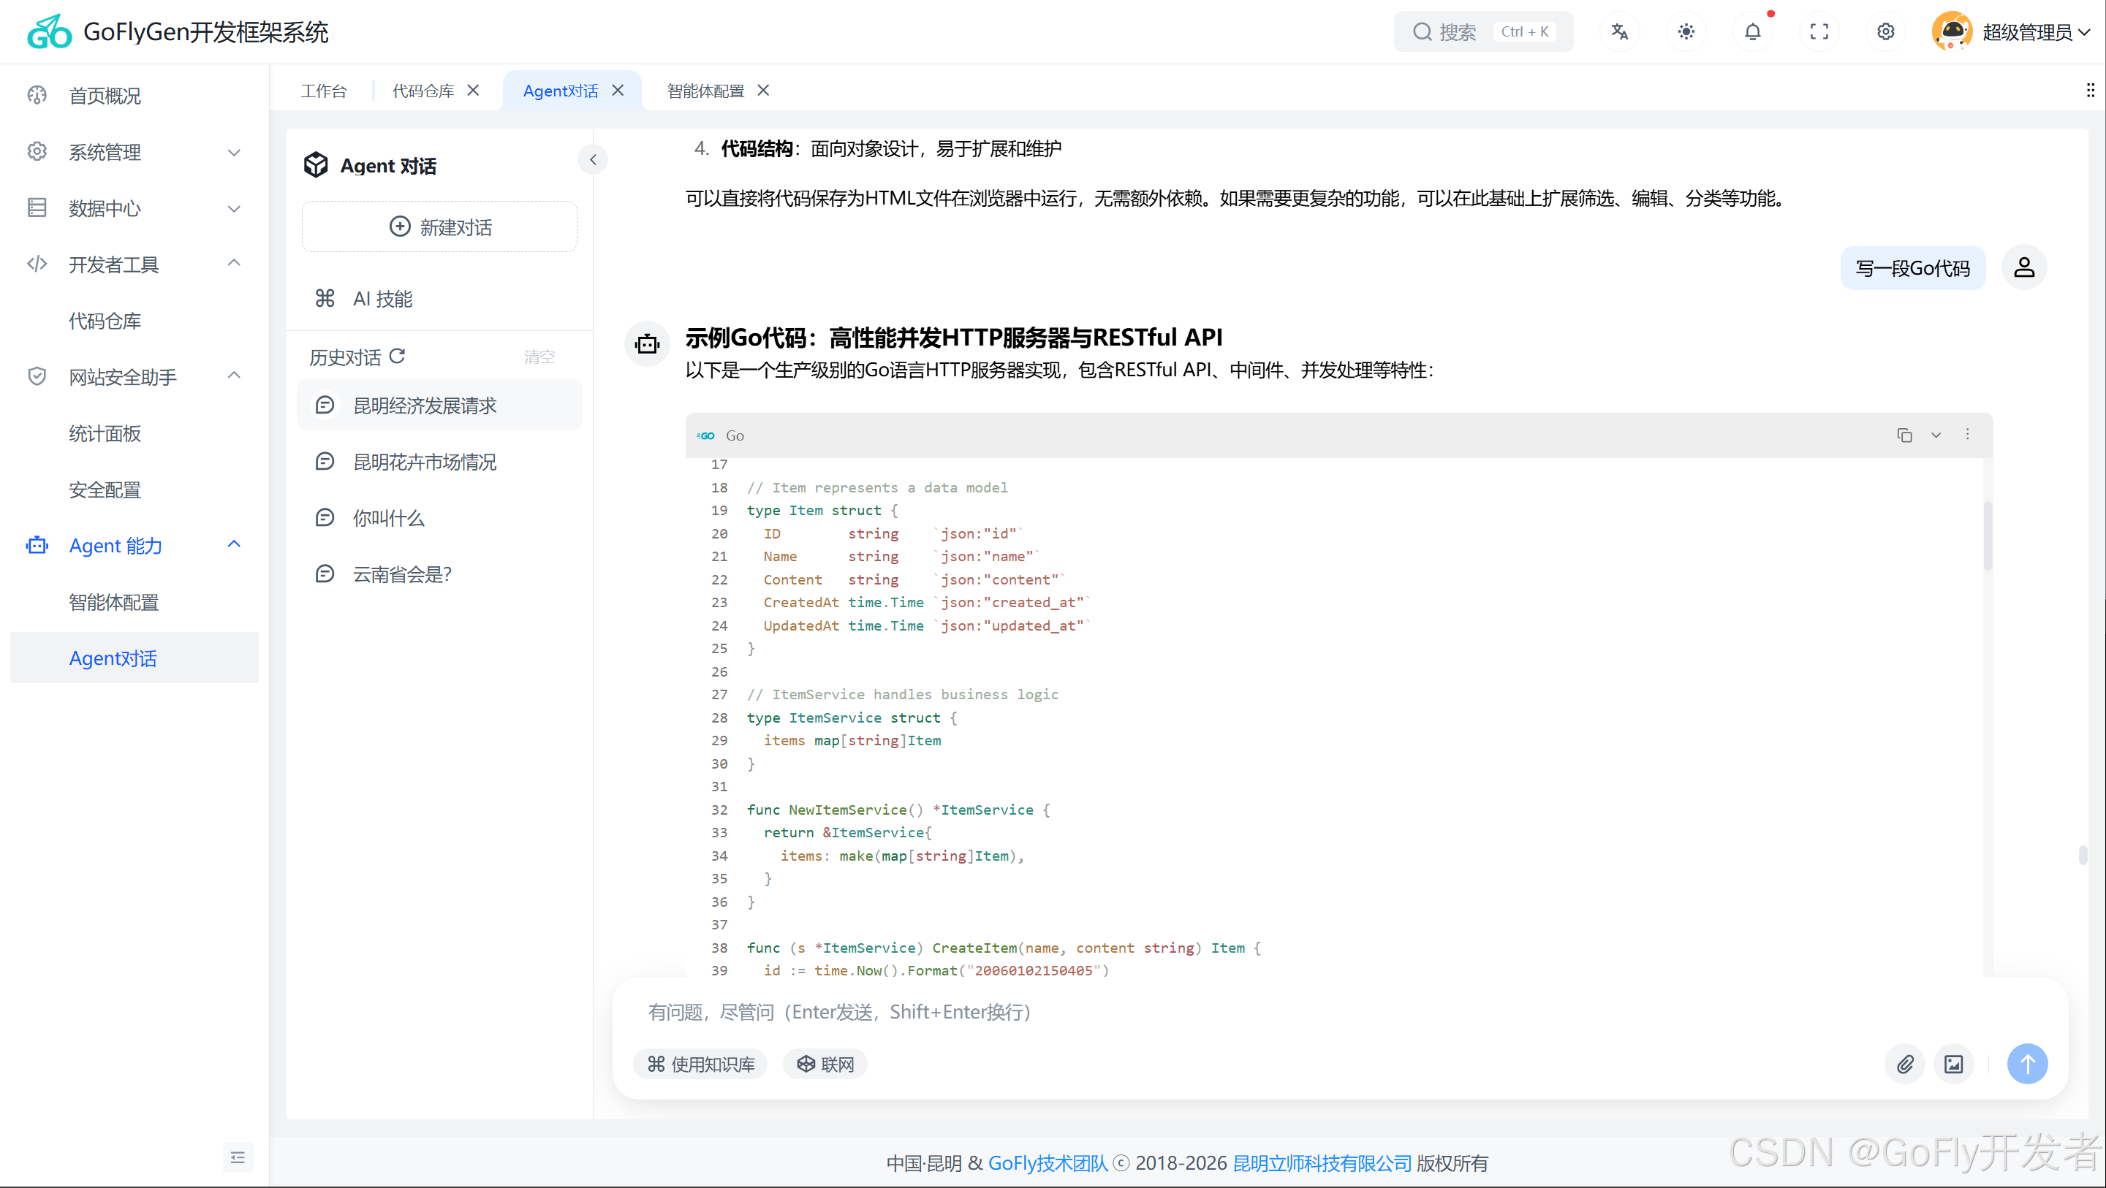Click 清空 to clear history
The image size is (2106, 1188).
tap(539, 357)
